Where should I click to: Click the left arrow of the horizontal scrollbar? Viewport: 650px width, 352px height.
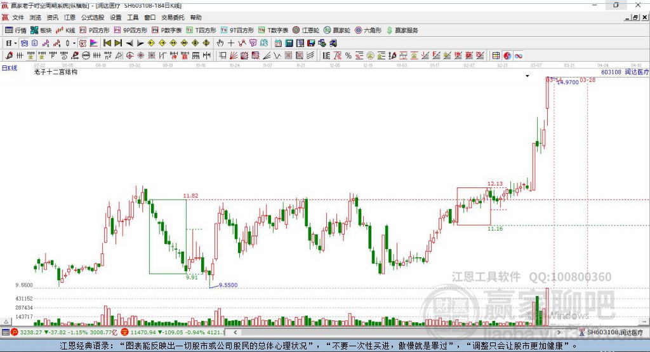tap(235, 332)
